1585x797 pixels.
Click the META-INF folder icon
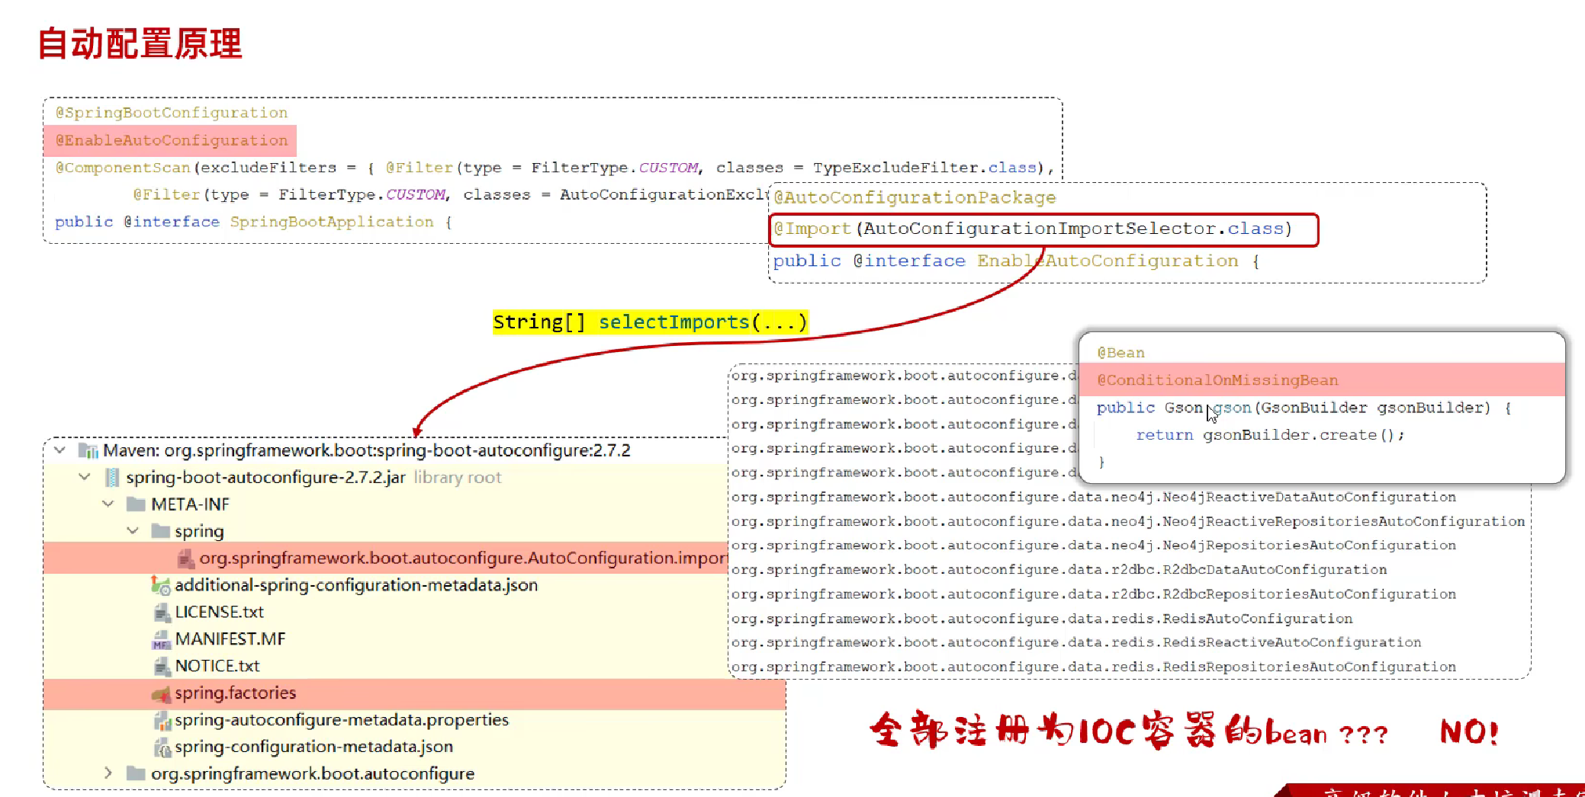(136, 504)
